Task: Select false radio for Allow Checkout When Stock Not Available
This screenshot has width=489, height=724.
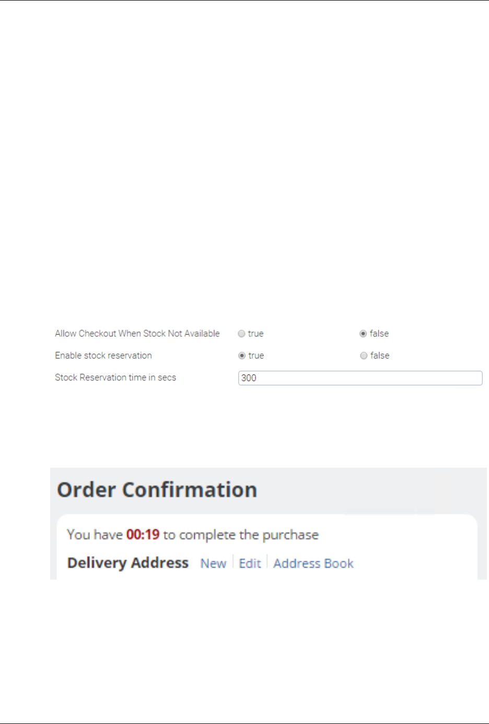Action: click(x=363, y=334)
